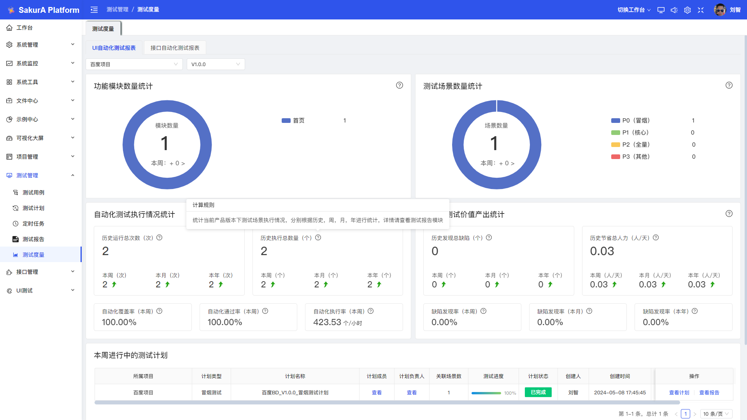Open the announcement speaker icon
This screenshot has height=420, width=747.
pos(674,10)
